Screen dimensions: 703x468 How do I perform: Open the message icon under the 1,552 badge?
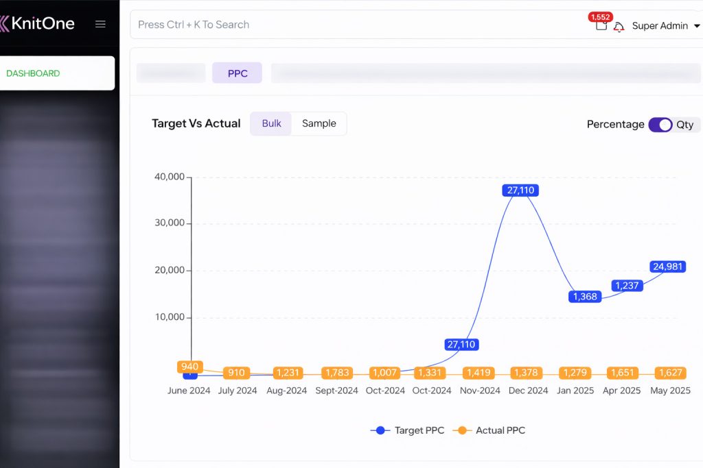coord(601,26)
